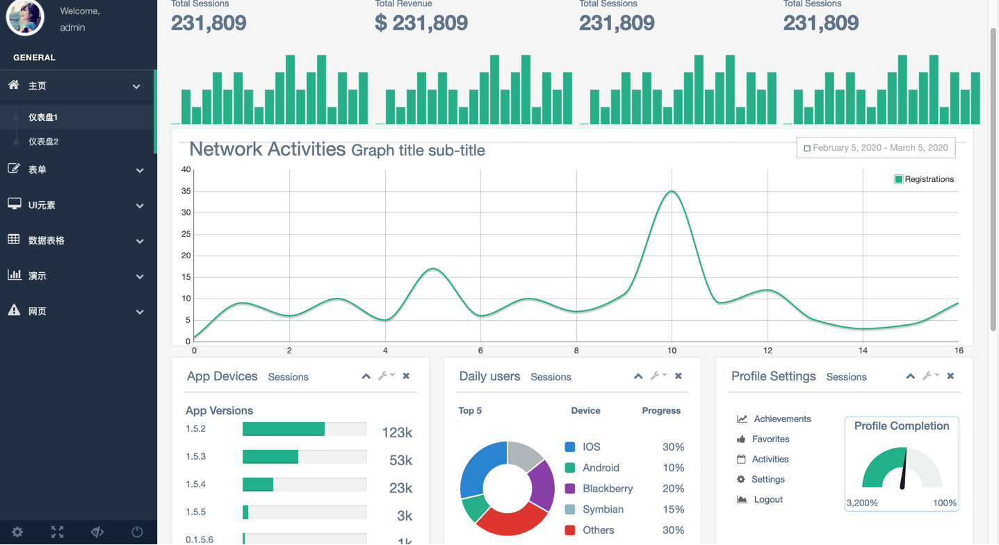The width and height of the screenshot is (999, 545).
Task: Open the 网页 sidebar menu
Action: pyautogui.click(x=79, y=312)
